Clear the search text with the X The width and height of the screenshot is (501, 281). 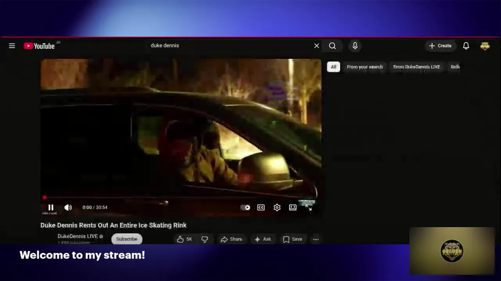(x=317, y=46)
